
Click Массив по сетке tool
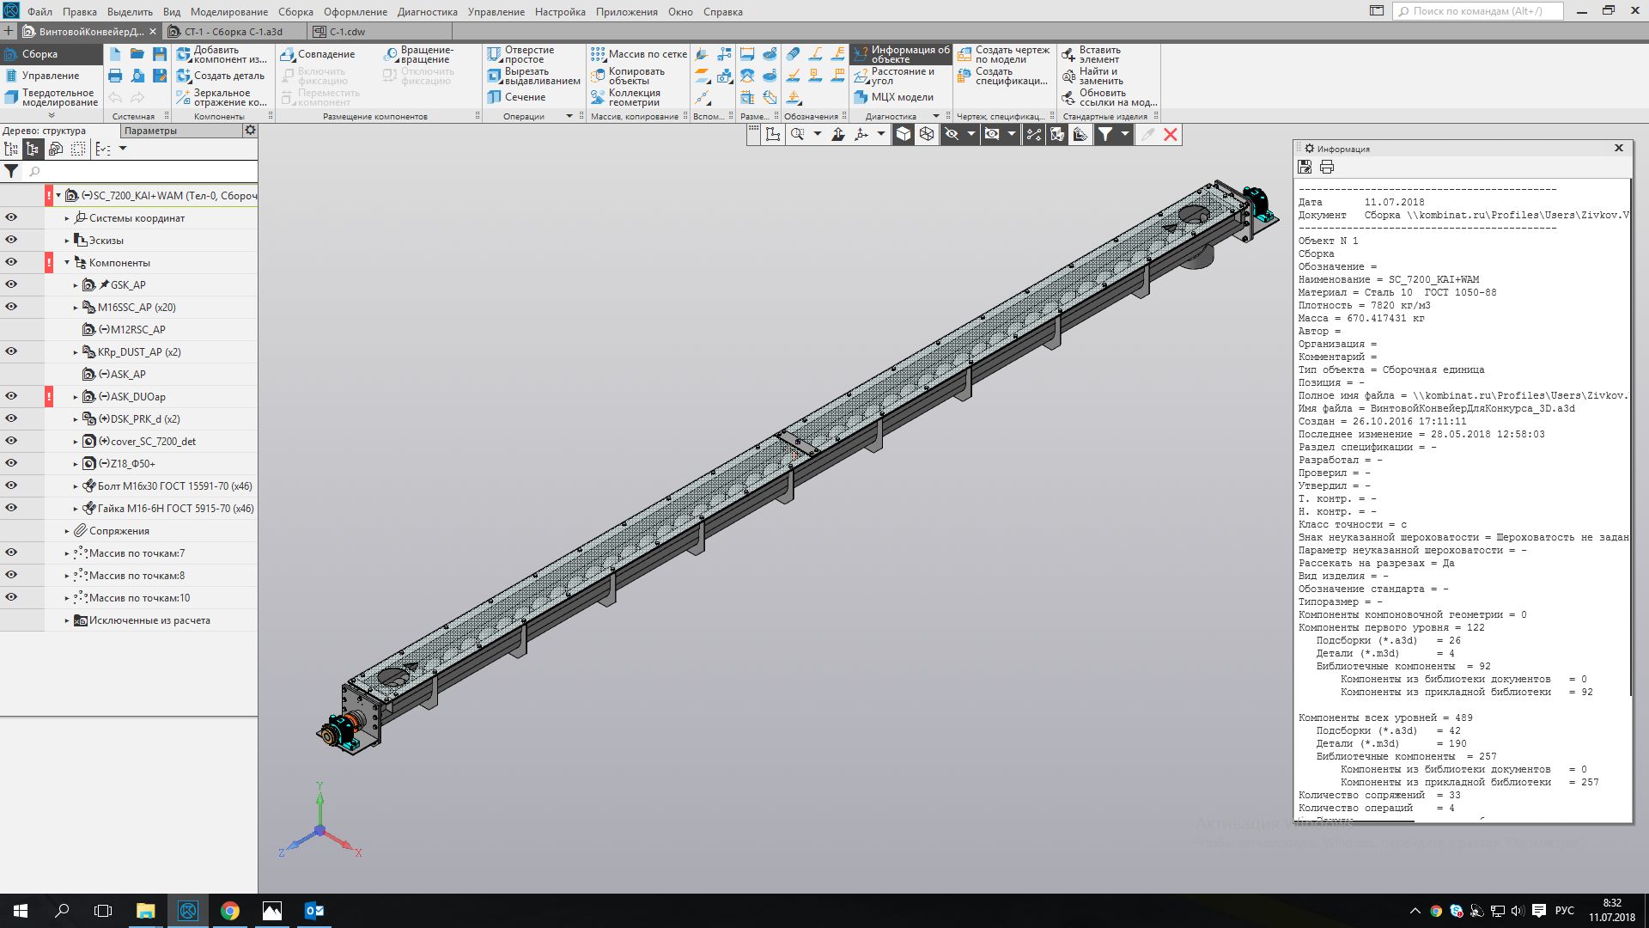pos(638,54)
